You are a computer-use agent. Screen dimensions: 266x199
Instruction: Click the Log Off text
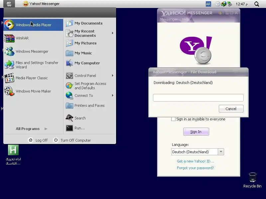pyautogui.click(x=42, y=140)
